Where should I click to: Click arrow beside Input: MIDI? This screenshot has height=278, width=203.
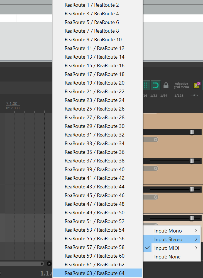[x=196, y=248]
